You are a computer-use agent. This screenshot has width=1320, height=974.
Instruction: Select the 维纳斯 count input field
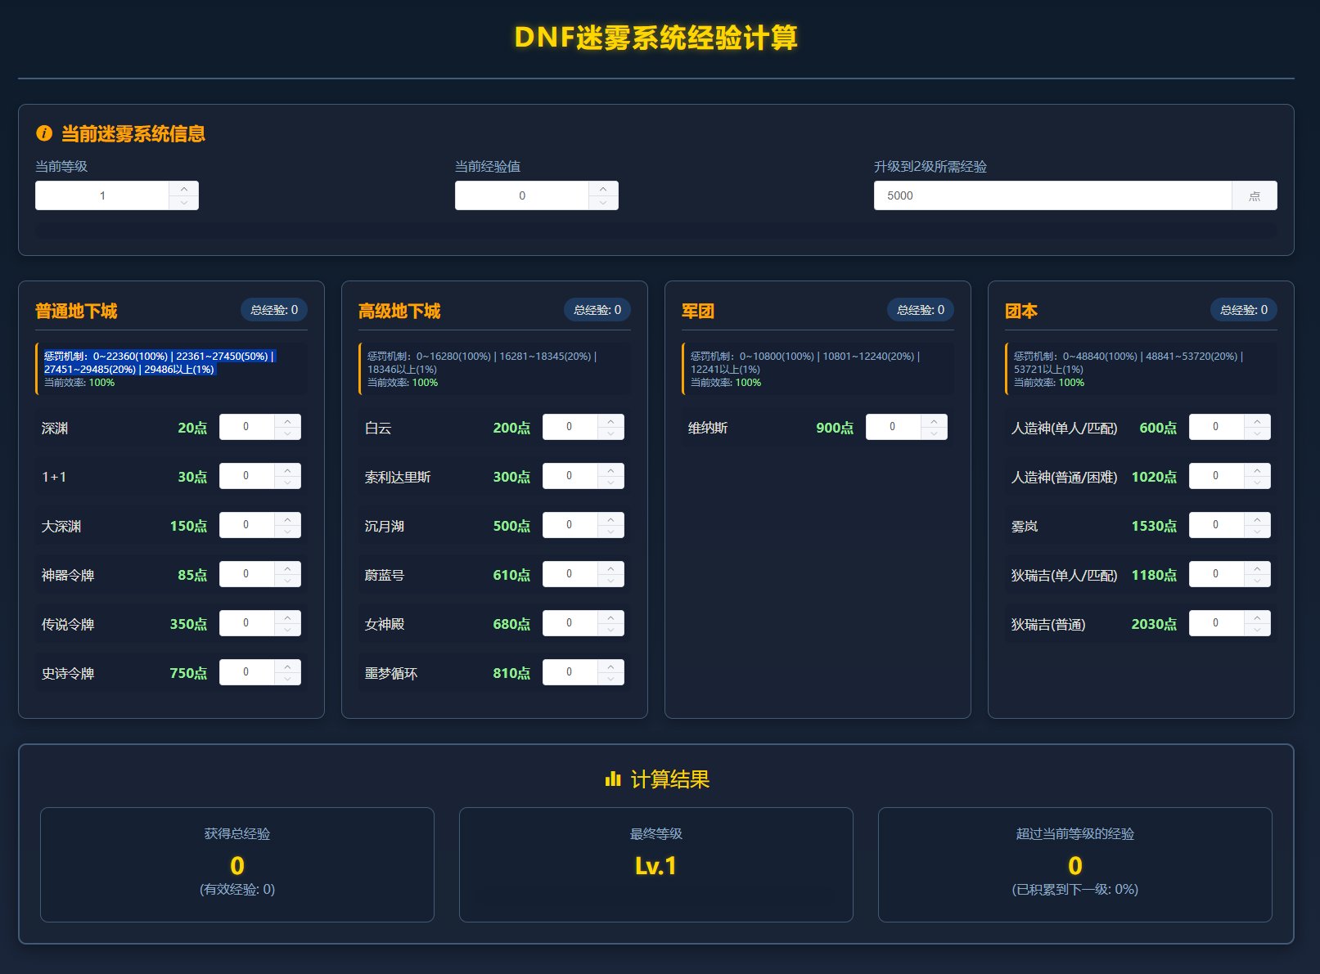(894, 426)
